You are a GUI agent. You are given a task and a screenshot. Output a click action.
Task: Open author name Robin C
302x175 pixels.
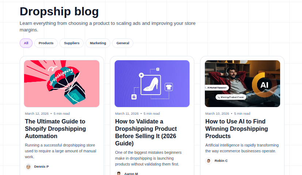pyautogui.click(x=221, y=161)
